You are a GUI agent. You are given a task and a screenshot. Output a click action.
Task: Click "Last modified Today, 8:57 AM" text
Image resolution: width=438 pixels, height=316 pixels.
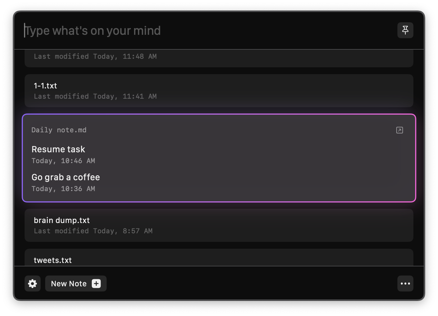pos(93,231)
